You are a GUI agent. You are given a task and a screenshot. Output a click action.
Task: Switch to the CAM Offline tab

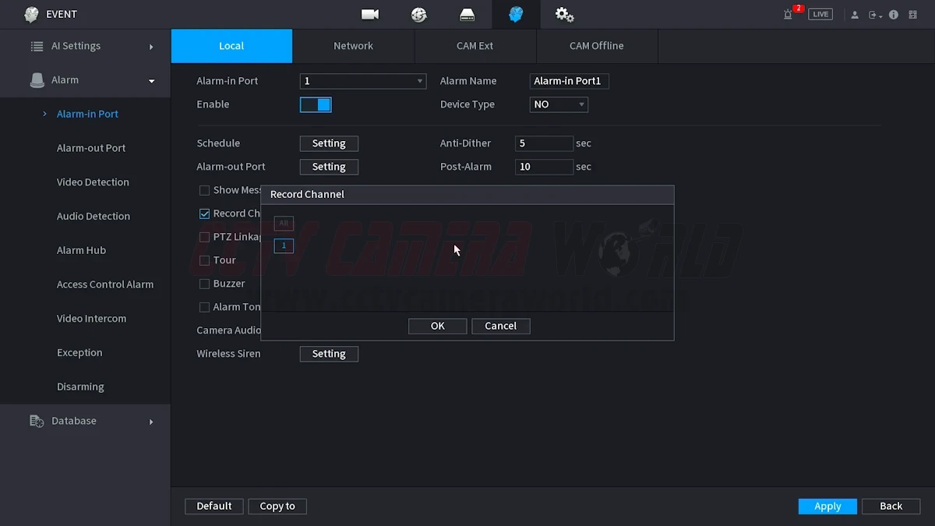596,46
